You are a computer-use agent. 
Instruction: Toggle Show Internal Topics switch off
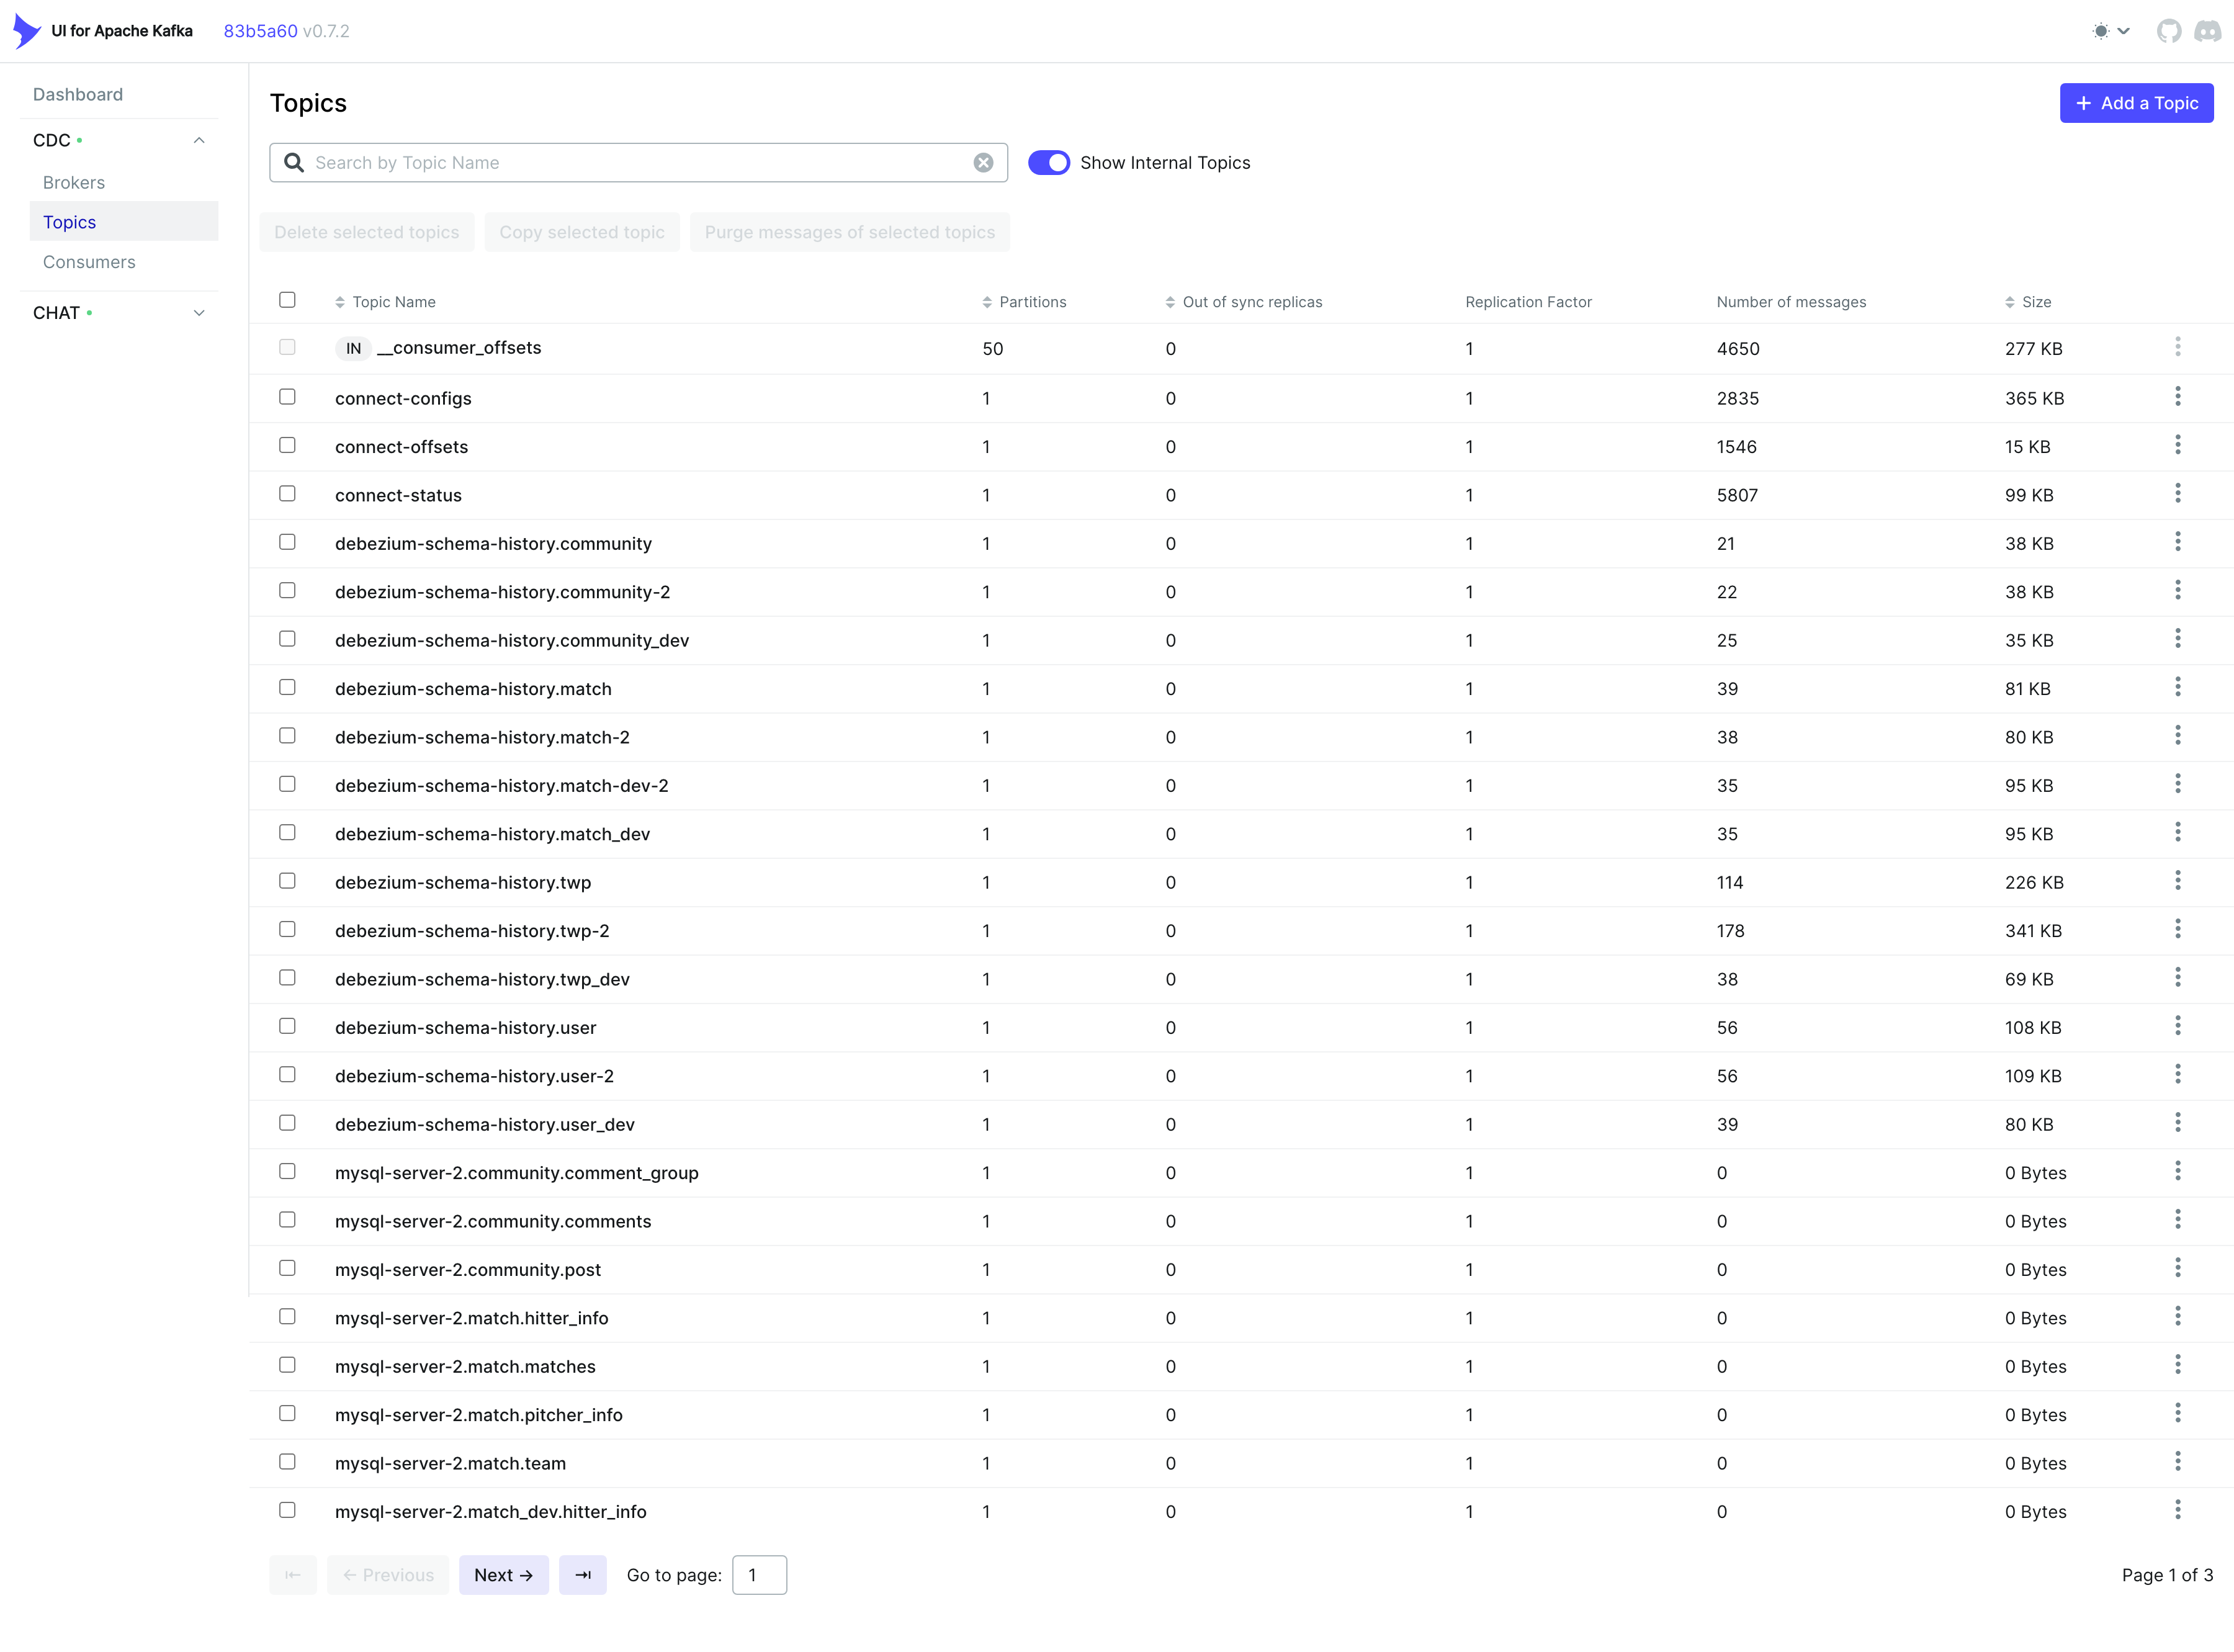point(1048,163)
